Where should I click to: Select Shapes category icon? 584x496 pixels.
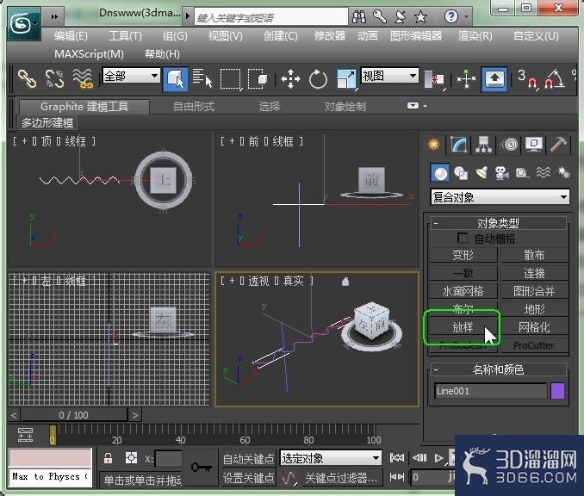461,173
